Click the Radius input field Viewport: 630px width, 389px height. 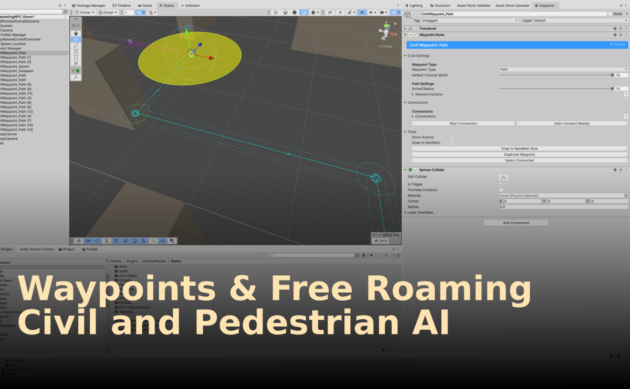[x=563, y=207]
